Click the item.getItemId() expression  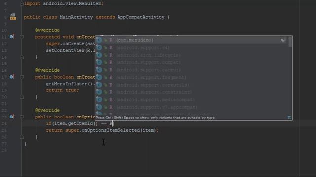tap(76, 123)
